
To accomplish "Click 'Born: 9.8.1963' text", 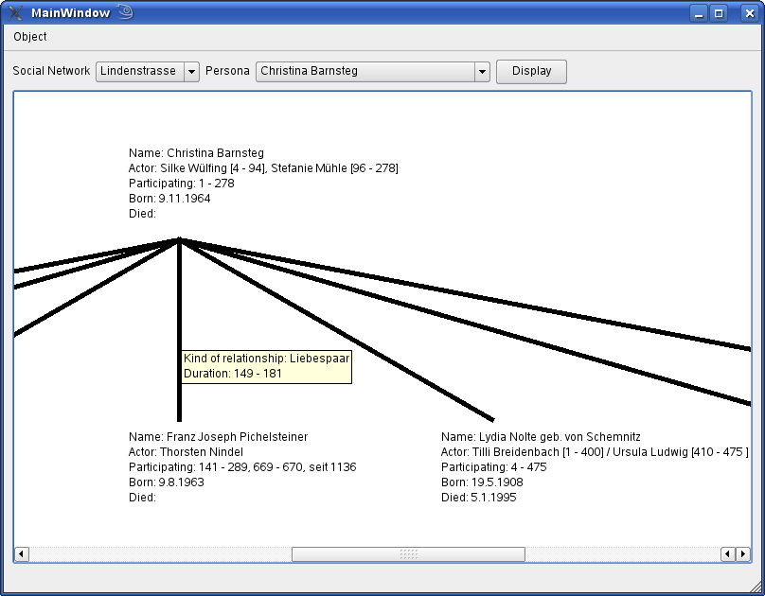I will pos(167,482).
